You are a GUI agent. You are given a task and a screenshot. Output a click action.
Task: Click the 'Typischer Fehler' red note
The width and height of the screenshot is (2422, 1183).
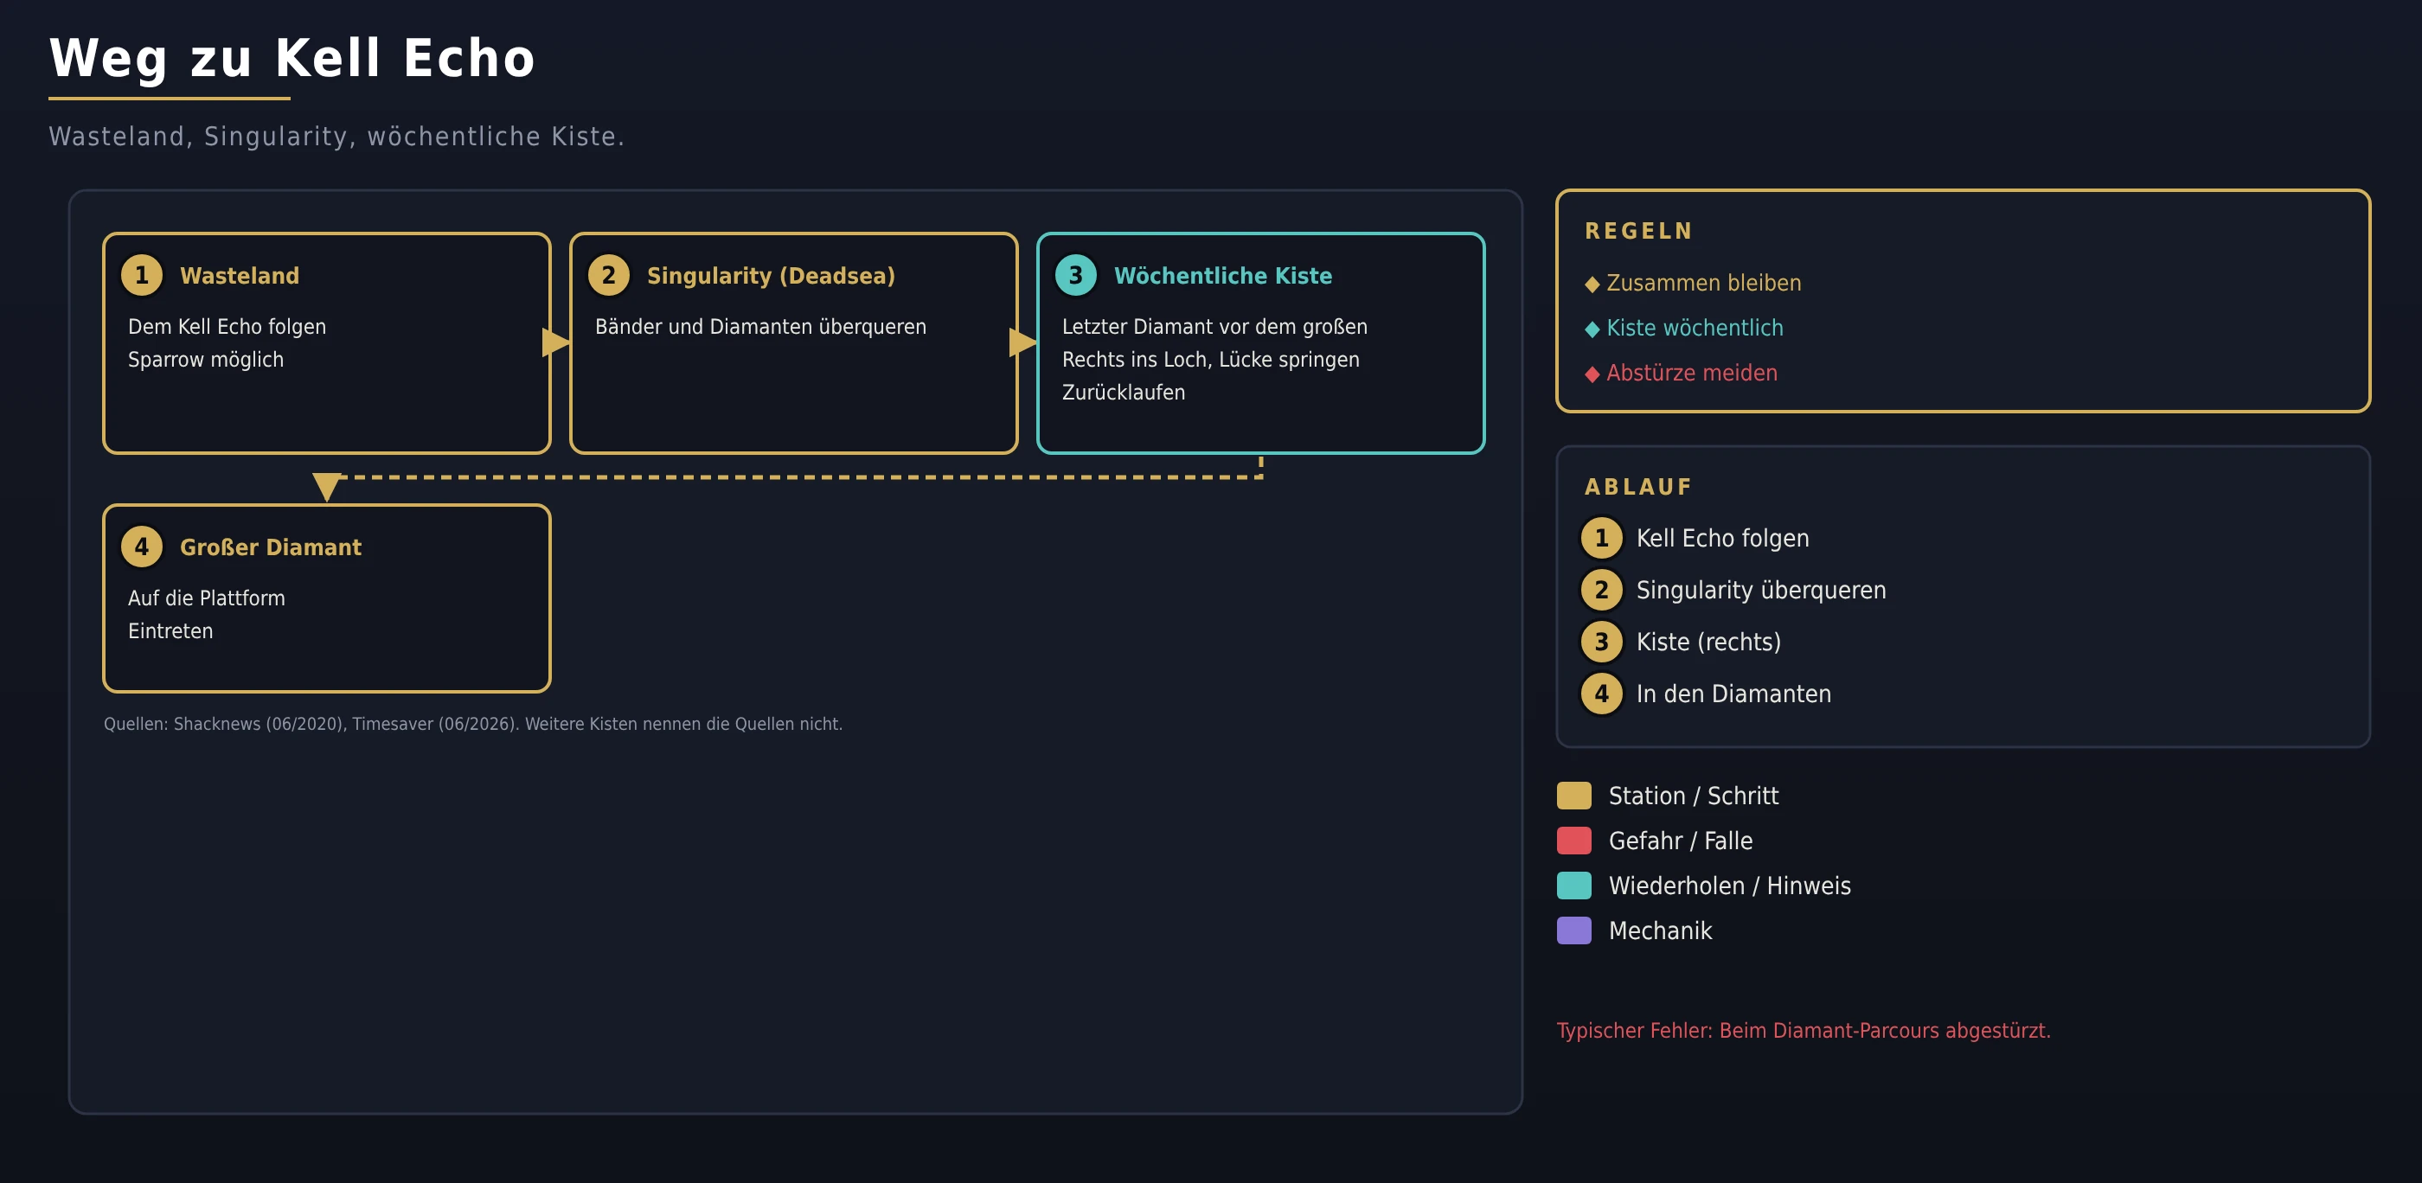pyautogui.click(x=1804, y=1031)
